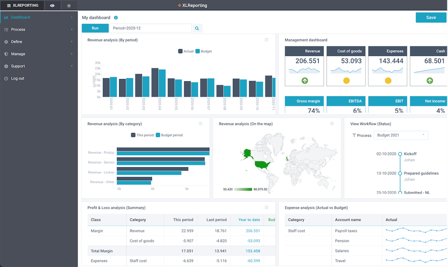Click the EBITDA KPI card header

pyautogui.click(x=346, y=101)
